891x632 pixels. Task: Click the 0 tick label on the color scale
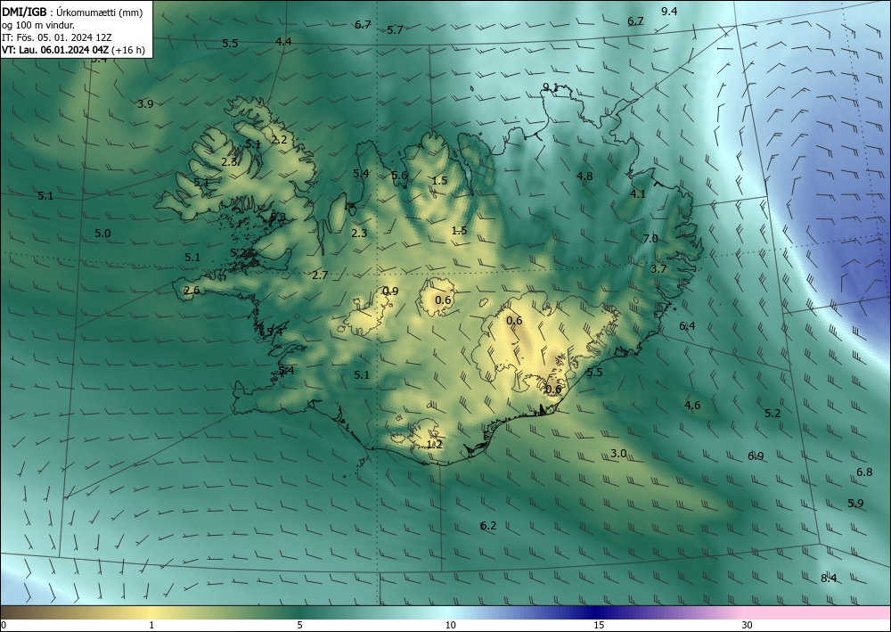[x=4, y=626]
